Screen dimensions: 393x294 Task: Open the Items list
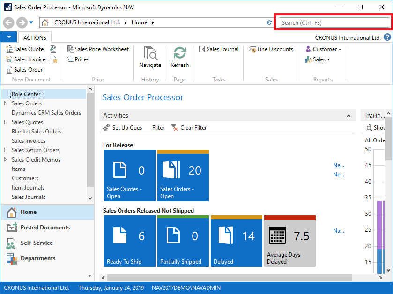[19, 169]
